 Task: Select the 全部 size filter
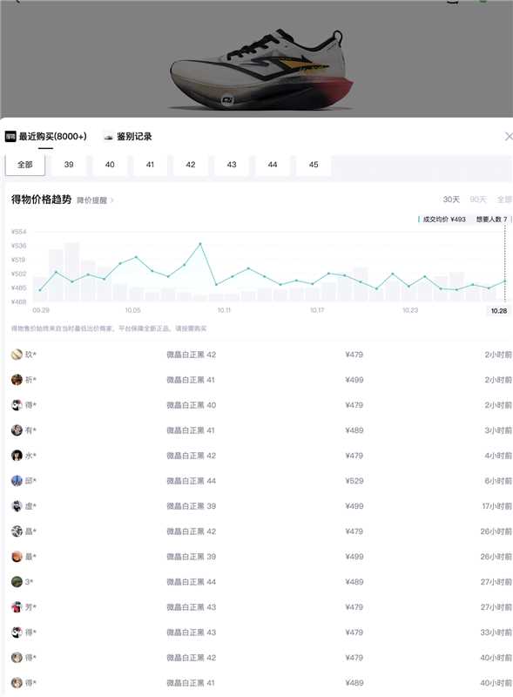(x=25, y=165)
